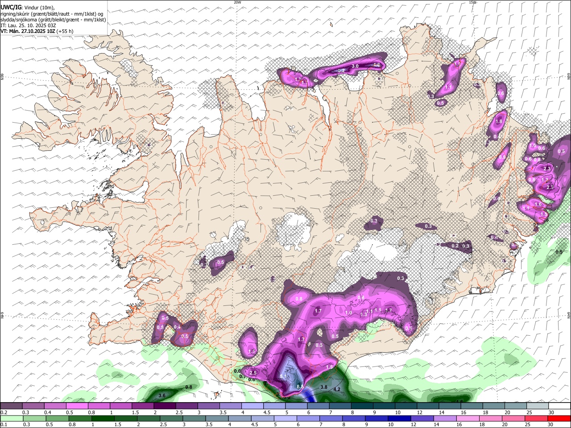Click bright pink top-row swatch starting at 0.5
Viewport: 571px width, 428px height.
click(x=77, y=406)
